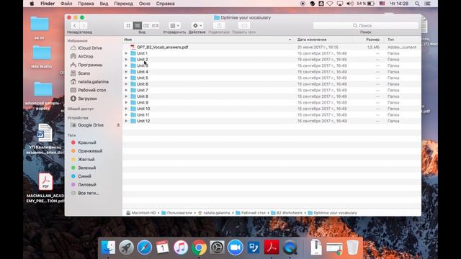
Task: Open Launchpad from the Dock
Action: click(x=127, y=247)
